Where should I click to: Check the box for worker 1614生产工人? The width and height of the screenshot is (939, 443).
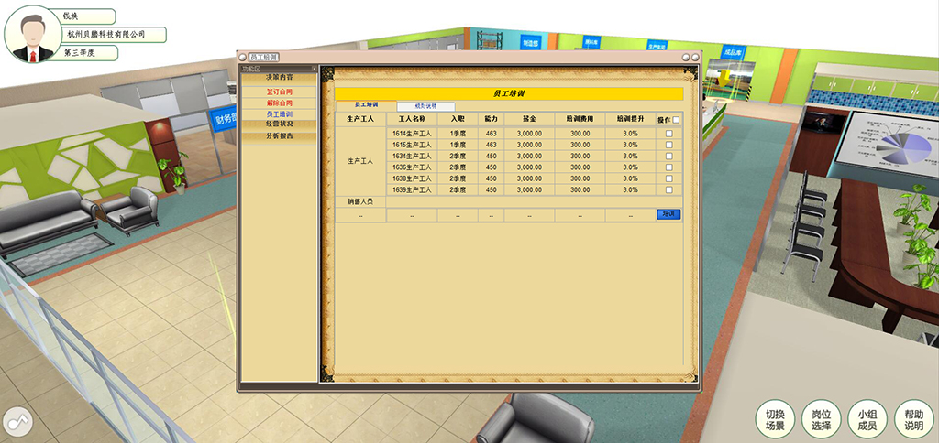pos(668,134)
